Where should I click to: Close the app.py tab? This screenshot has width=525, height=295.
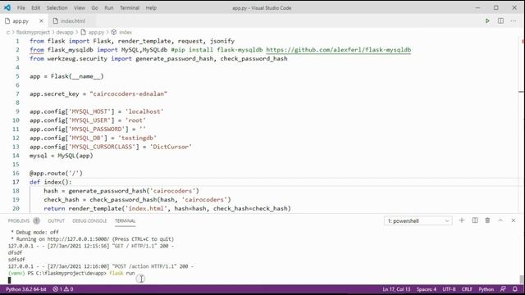pyautogui.click(x=41, y=20)
